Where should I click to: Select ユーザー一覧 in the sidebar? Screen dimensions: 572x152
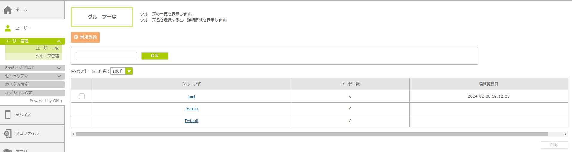47,48
